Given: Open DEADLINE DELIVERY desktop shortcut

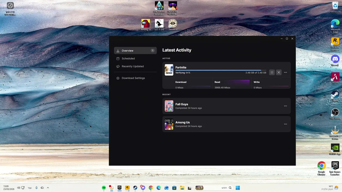Looking at the screenshot, I should pos(173,8).
